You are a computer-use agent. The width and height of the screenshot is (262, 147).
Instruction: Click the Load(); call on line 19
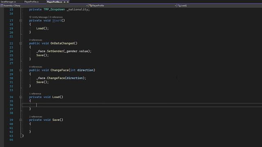click(43, 28)
